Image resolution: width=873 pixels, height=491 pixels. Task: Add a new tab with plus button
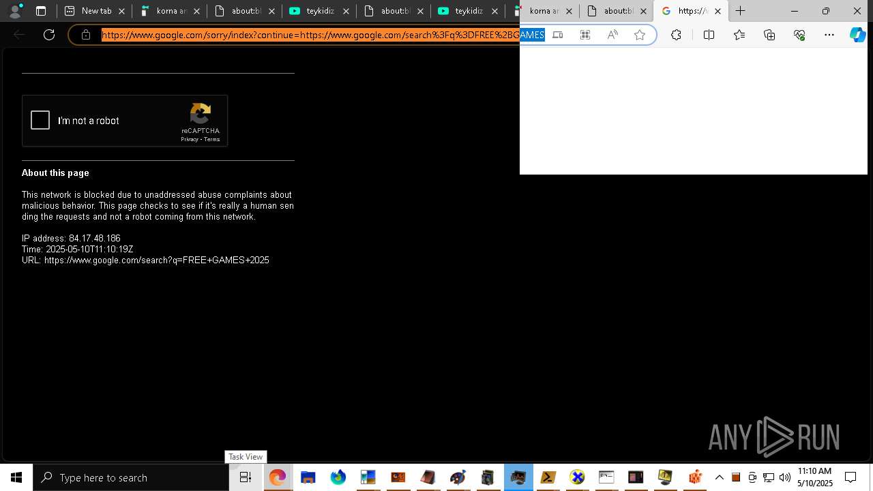[740, 11]
